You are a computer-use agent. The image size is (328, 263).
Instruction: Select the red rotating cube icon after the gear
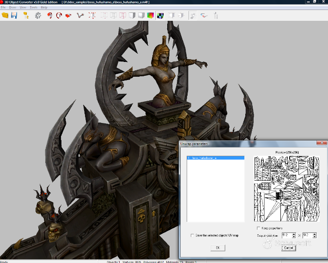coord(49,15)
